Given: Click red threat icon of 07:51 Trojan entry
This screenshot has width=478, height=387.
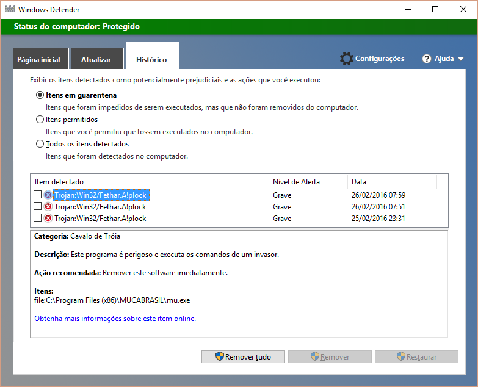Looking at the screenshot, I should 48,206.
